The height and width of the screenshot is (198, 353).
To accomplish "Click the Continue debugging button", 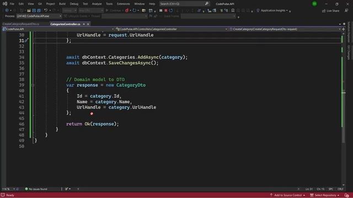I will [x=114, y=10].
